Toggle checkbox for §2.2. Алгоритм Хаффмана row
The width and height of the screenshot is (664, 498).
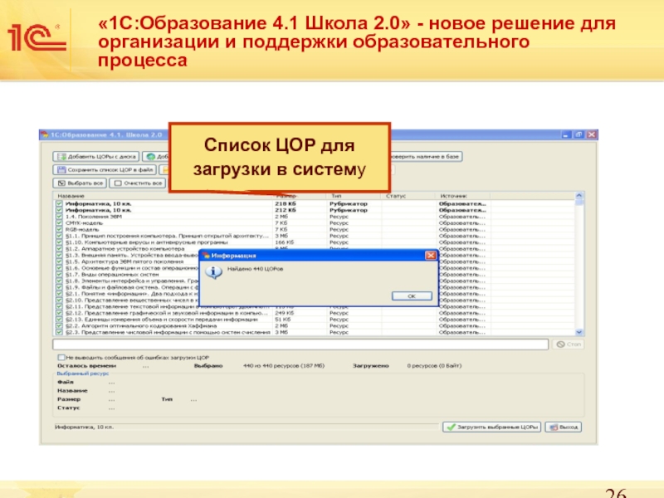click(59, 325)
